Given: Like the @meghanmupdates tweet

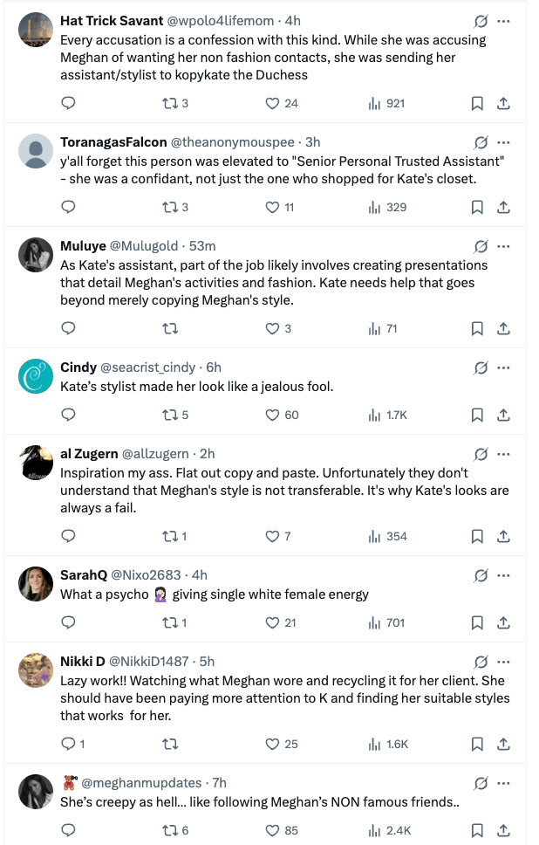Looking at the screenshot, I should coord(272,830).
